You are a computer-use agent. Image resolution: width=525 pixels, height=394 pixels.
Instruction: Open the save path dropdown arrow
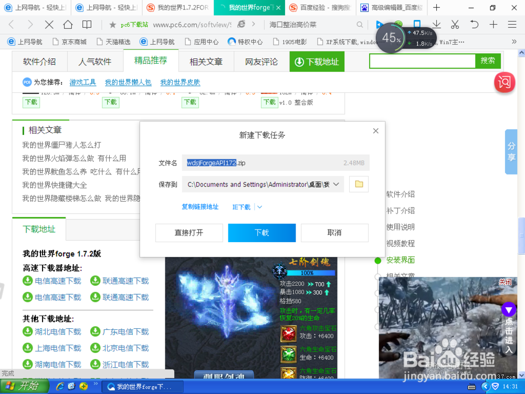(x=336, y=184)
